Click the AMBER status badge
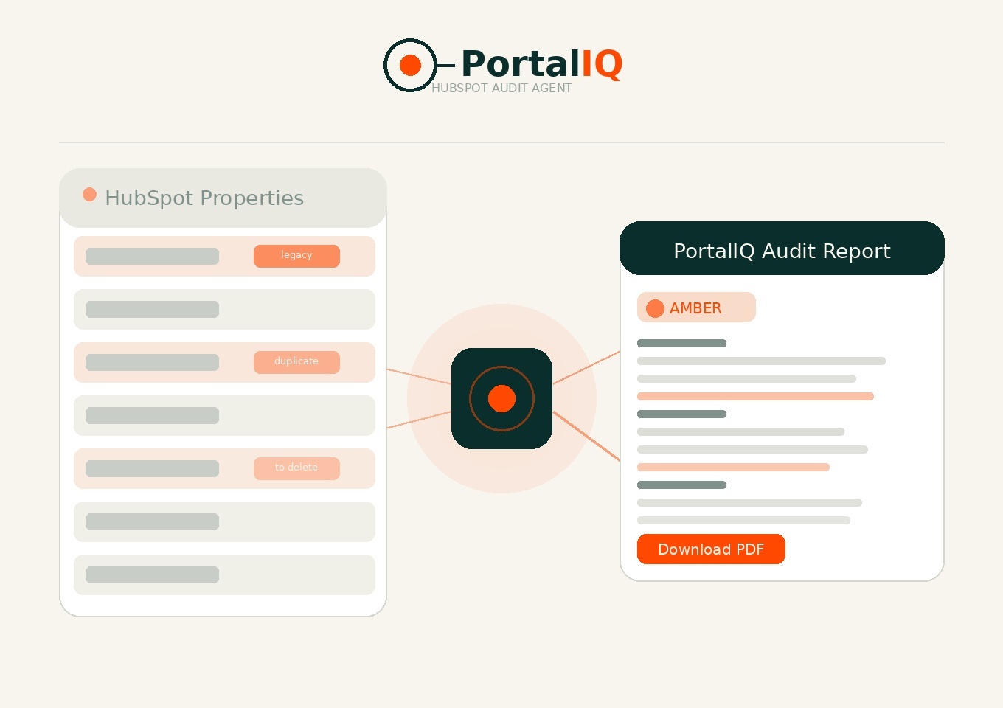Viewport: 1003px width, 708px height. [x=696, y=308]
